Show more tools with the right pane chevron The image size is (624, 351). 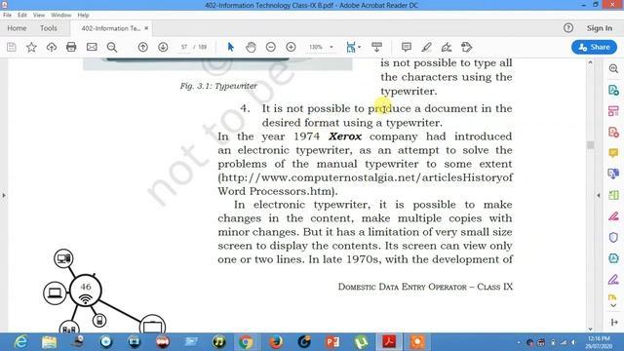pos(613,305)
